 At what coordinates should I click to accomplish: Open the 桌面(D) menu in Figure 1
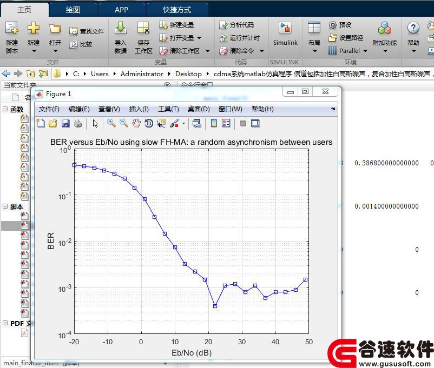click(199, 109)
